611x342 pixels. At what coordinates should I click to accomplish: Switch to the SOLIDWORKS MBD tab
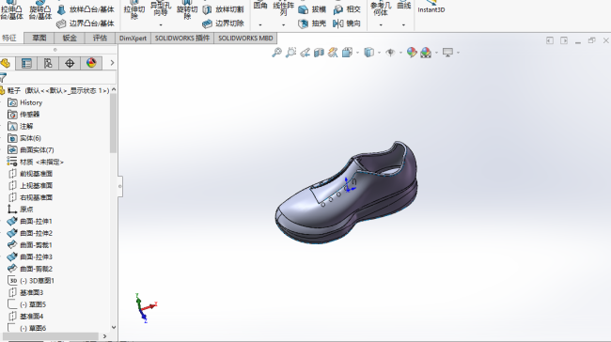pos(245,39)
